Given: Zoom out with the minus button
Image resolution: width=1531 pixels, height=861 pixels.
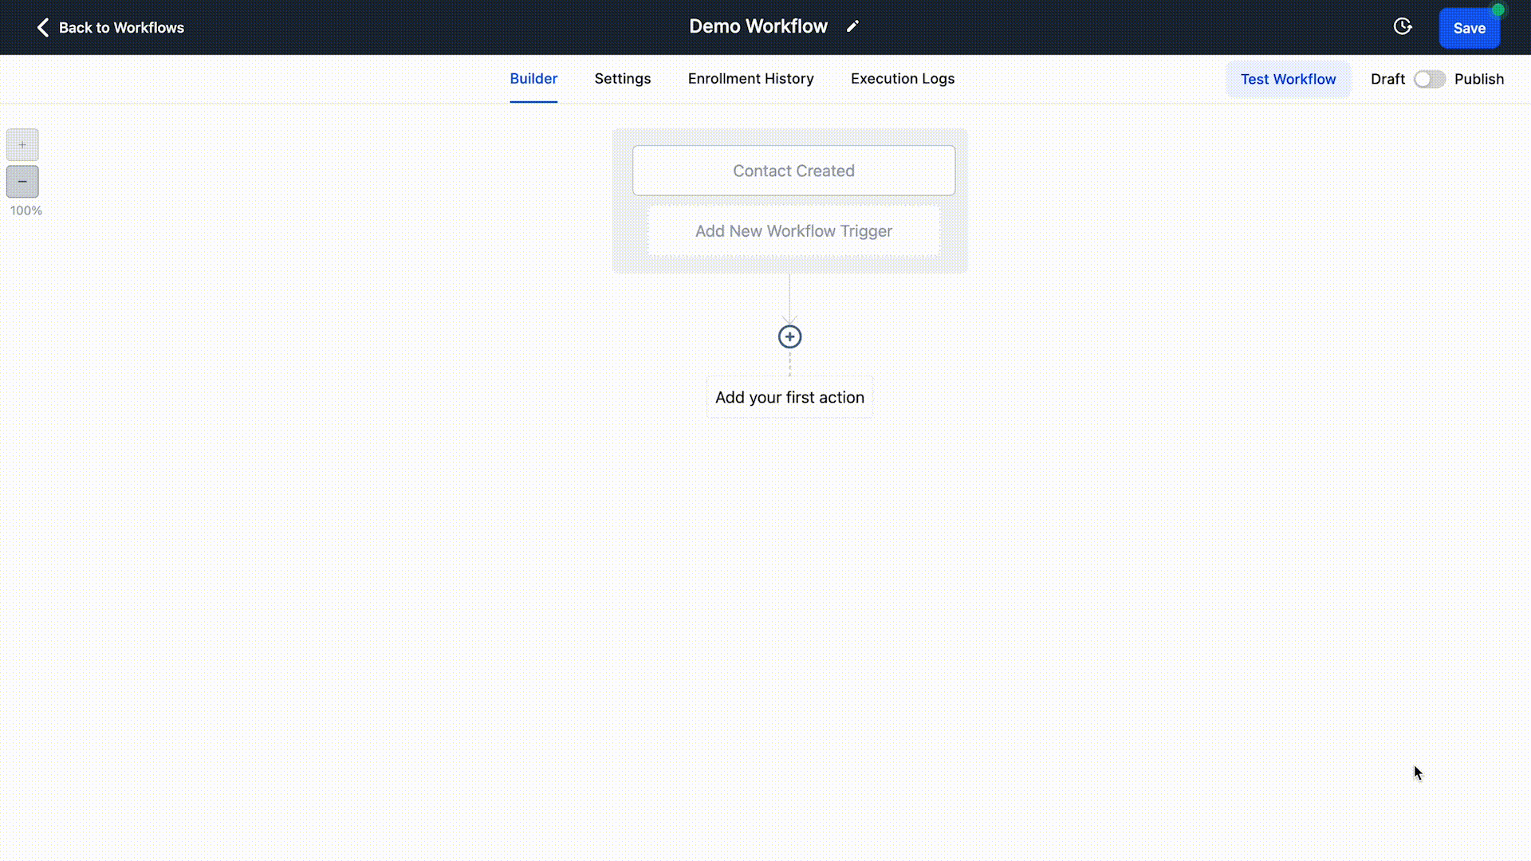Looking at the screenshot, I should click(x=22, y=182).
